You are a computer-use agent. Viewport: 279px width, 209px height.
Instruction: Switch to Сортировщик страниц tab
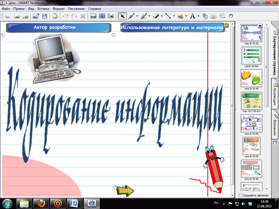click(275, 51)
